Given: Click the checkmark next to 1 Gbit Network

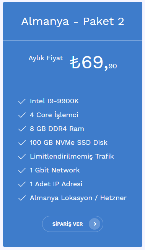Looking at the screenshot, I should [22, 170].
